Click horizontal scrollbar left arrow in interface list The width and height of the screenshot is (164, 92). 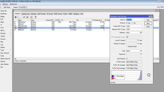[x=15, y=59]
